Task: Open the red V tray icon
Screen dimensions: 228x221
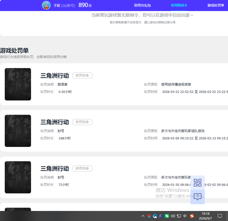Action: point(149,216)
